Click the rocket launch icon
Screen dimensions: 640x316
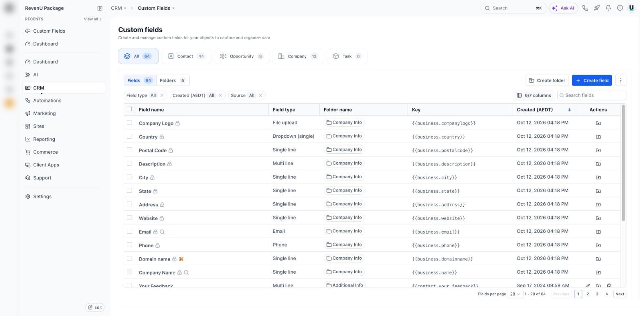click(597, 8)
